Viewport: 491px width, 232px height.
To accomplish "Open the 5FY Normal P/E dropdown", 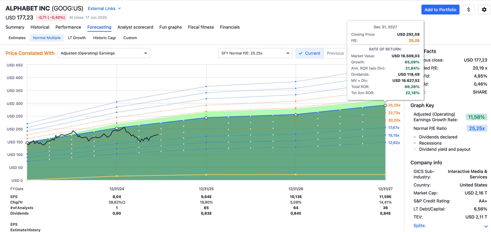I will coord(255,53).
